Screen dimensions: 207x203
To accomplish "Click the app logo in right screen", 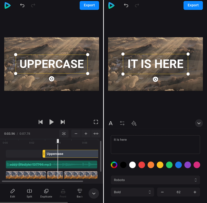I will pyautogui.click(x=111, y=6).
